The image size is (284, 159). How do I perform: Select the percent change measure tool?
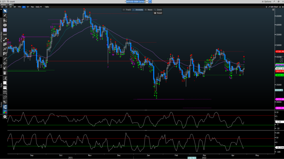5,20
